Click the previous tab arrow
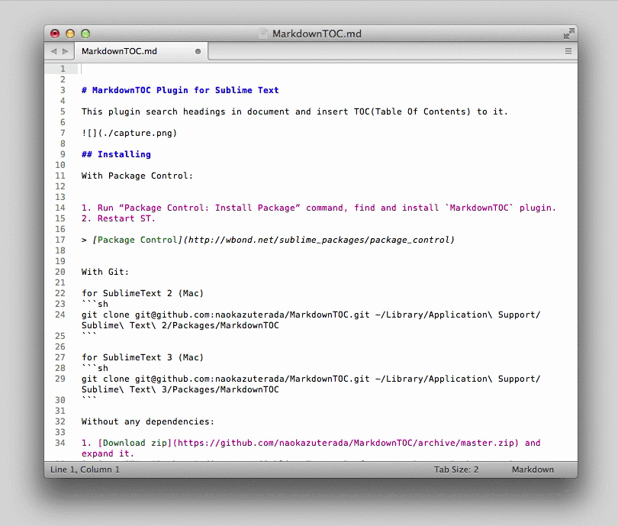The height and width of the screenshot is (526, 618). click(54, 51)
